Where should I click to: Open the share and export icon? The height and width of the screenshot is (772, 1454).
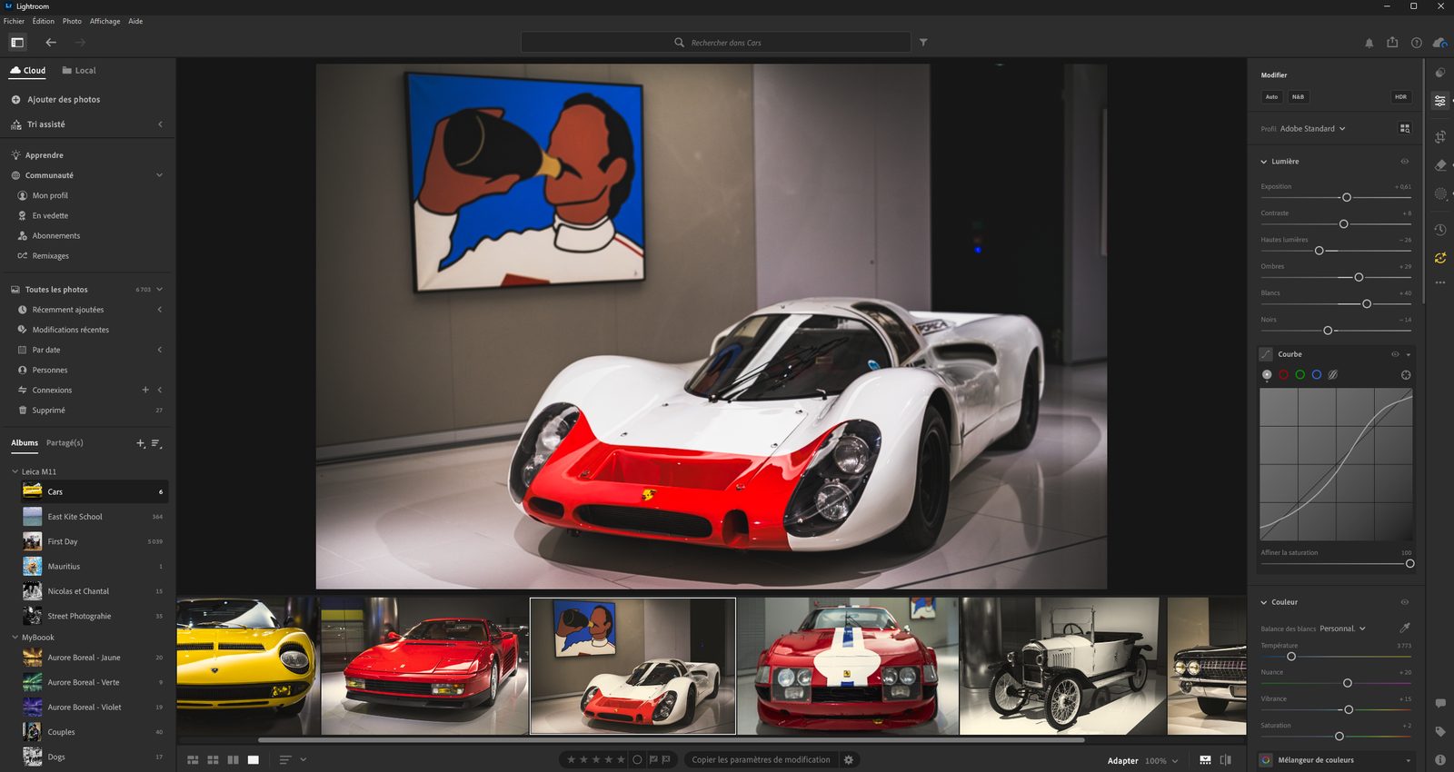[x=1392, y=43]
